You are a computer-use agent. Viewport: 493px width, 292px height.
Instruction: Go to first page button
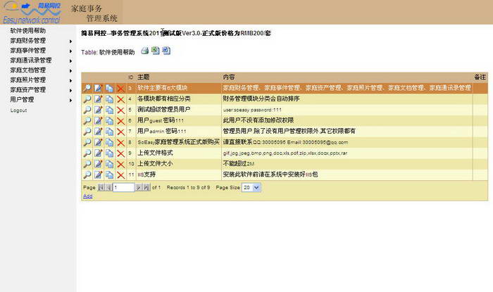click(x=101, y=187)
